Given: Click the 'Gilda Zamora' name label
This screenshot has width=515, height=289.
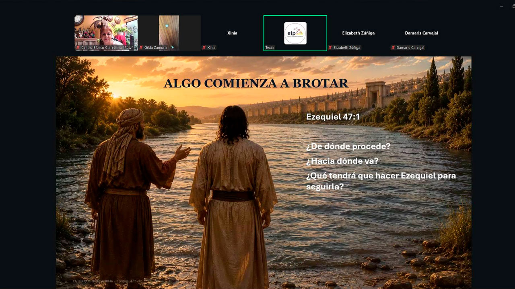Looking at the screenshot, I should (155, 48).
